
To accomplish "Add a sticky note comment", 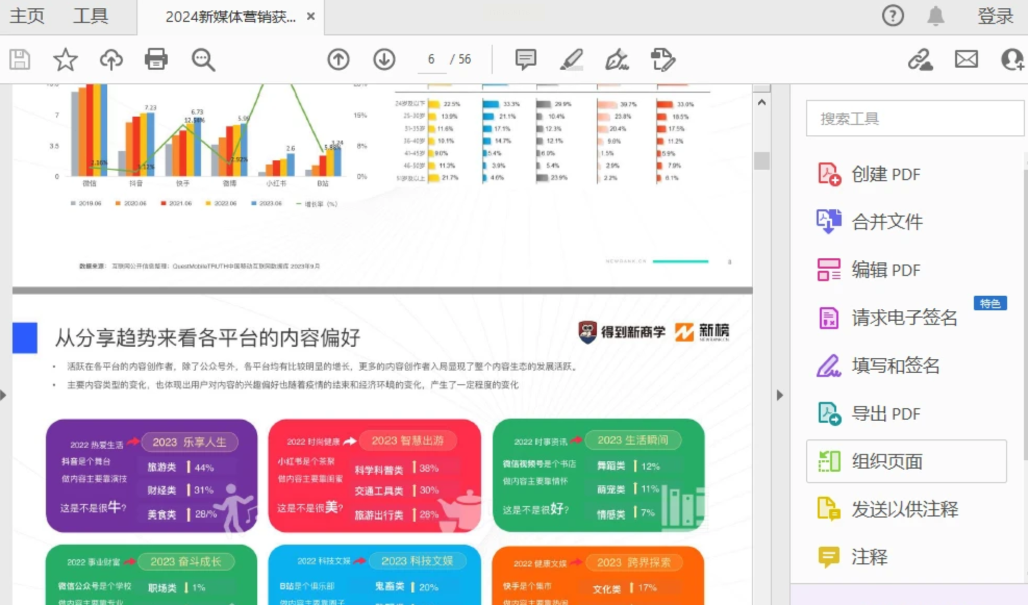I will tap(525, 59).
